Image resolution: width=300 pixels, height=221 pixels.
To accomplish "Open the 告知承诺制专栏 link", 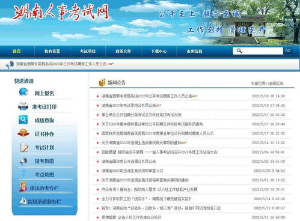I will (44, 202).
